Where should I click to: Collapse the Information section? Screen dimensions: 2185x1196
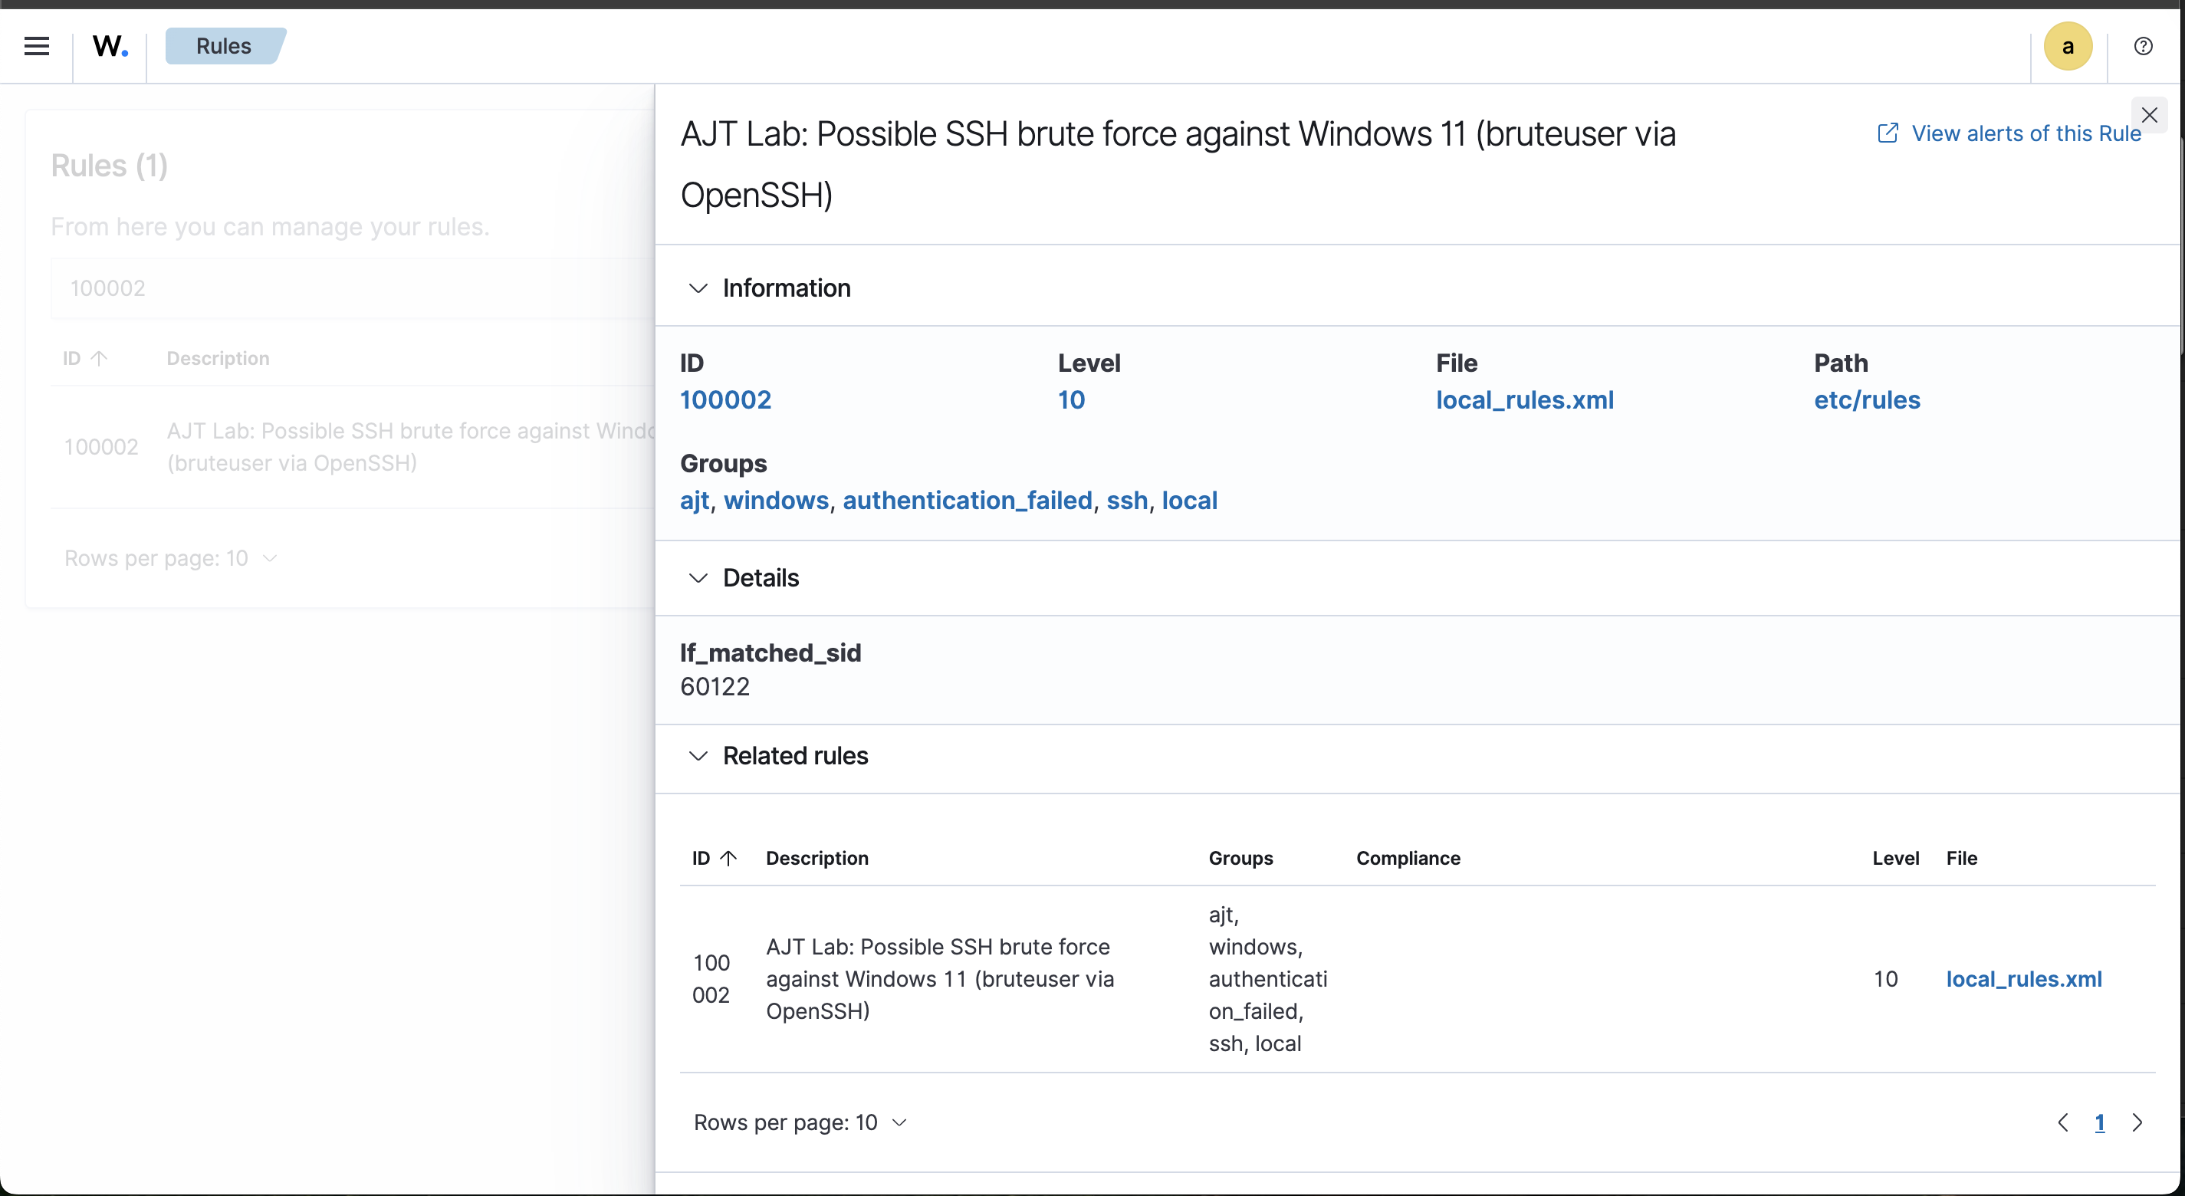[x=698, y=288]
